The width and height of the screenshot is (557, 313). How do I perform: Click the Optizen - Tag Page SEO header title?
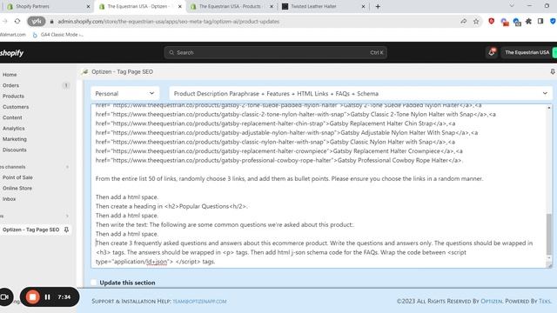[122, 71]
